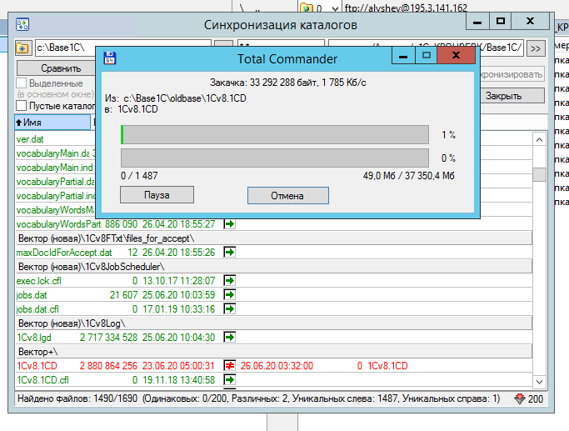
Task: Click Total Commander floppy disk title icon
Action: (109, 58)
